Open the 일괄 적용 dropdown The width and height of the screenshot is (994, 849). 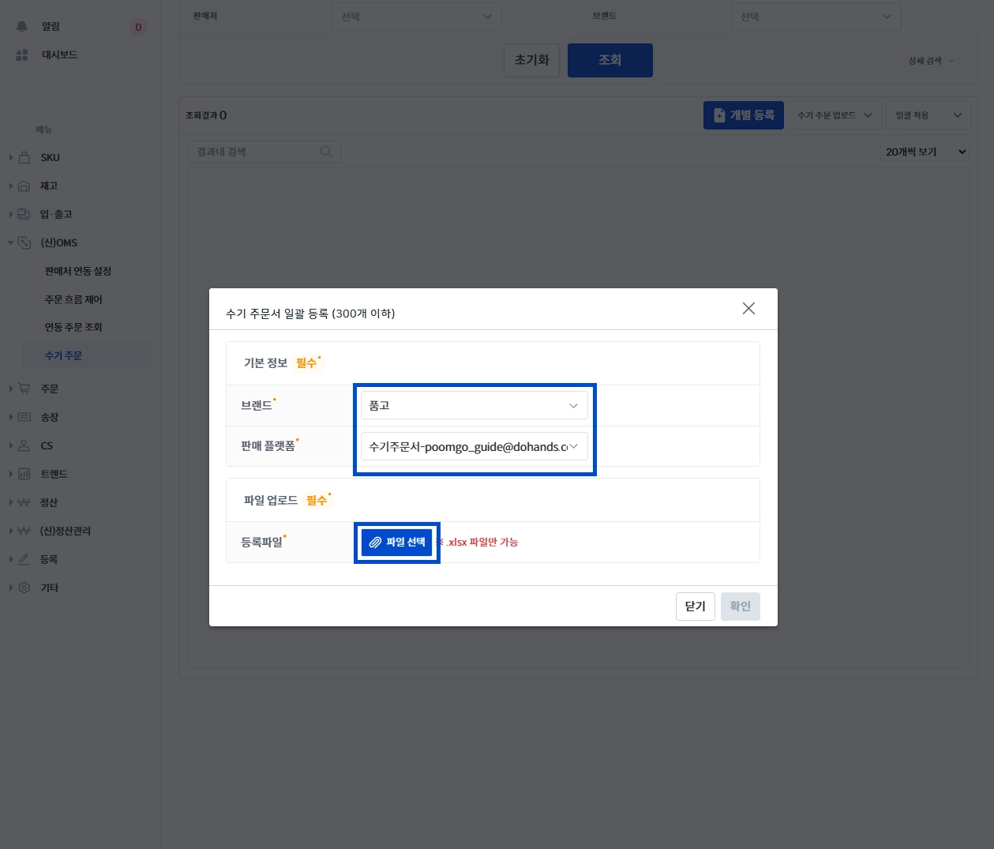[x=928, y=115]
